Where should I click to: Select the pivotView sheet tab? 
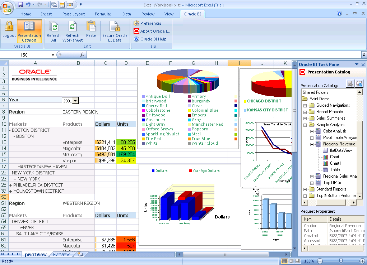coord(36,255)
